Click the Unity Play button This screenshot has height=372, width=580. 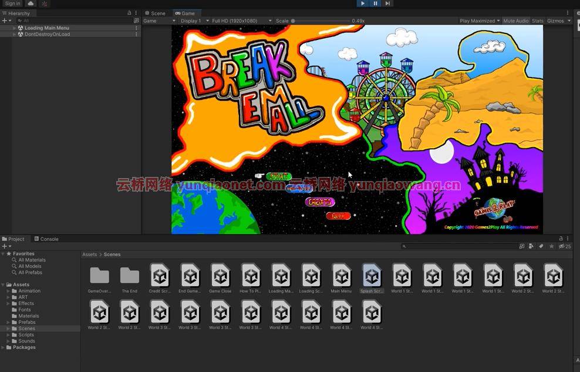click(363, 4)
